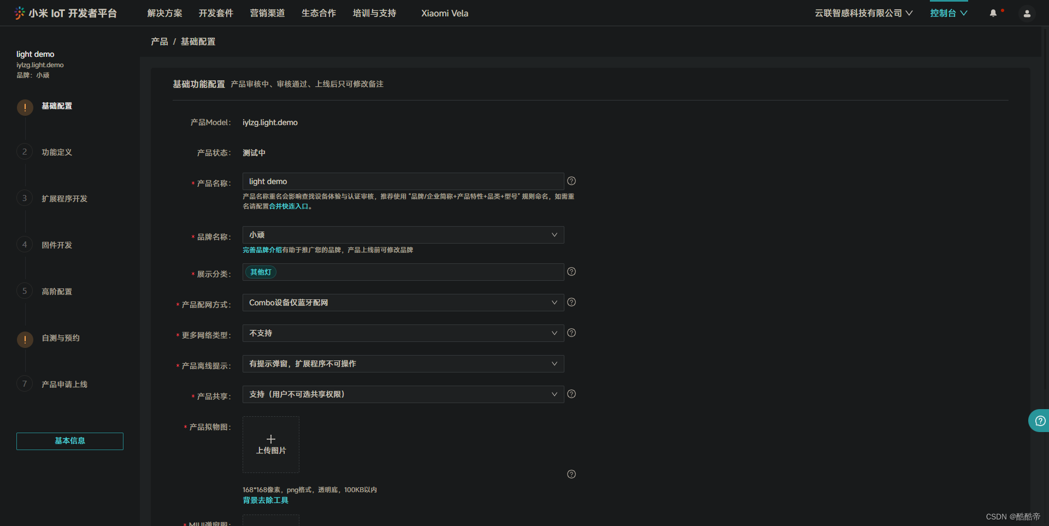Viewport: 1049px width, 526px height.
Task: Click the 展示分类 selection field
Action: 403,272
